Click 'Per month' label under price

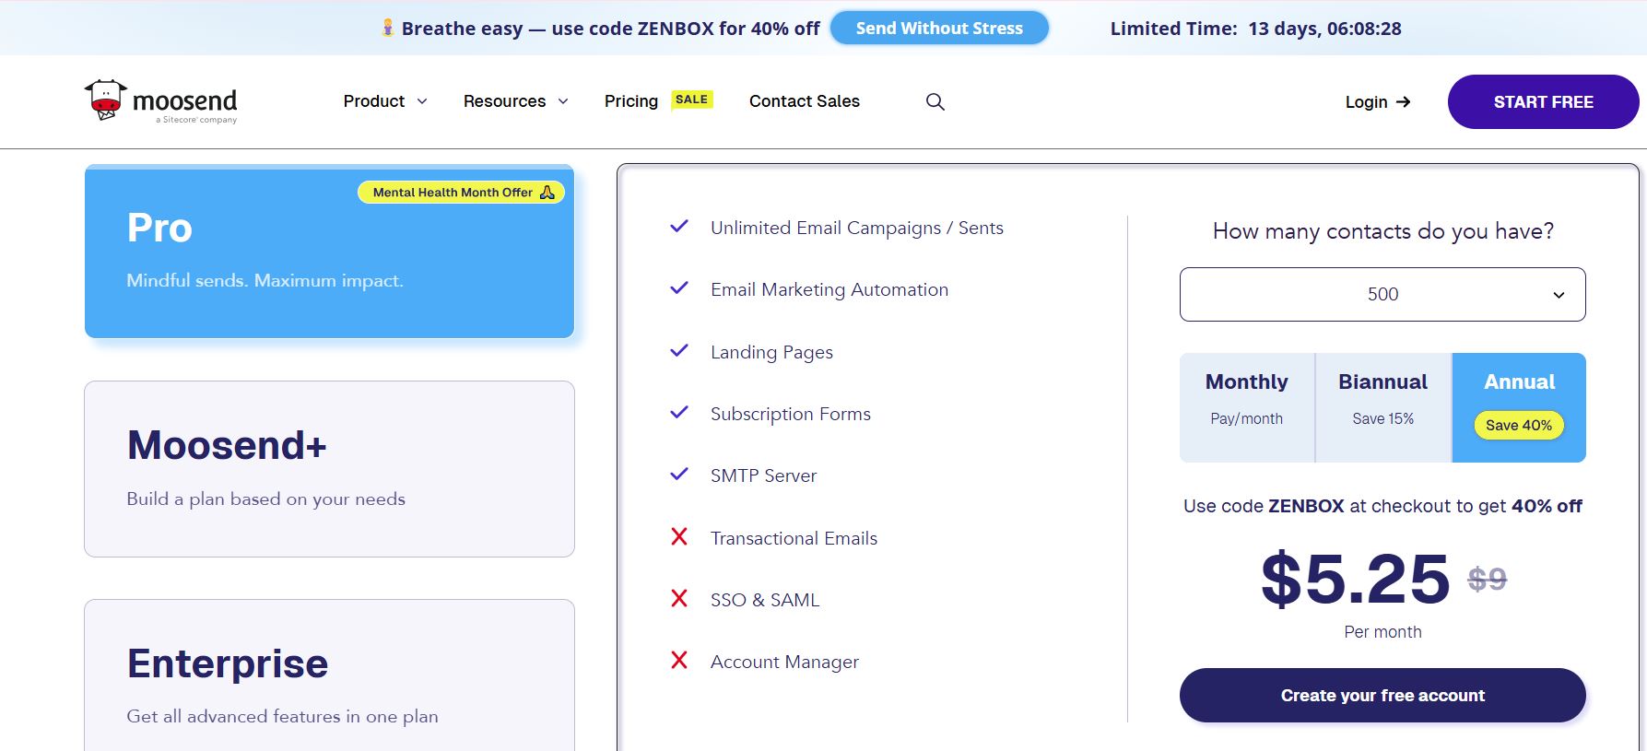(1382, 632)
